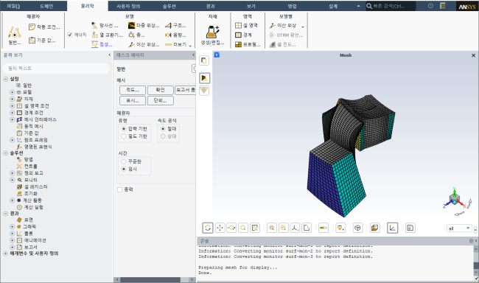Open 경계 boundaries in ribbon

point(243,35)
